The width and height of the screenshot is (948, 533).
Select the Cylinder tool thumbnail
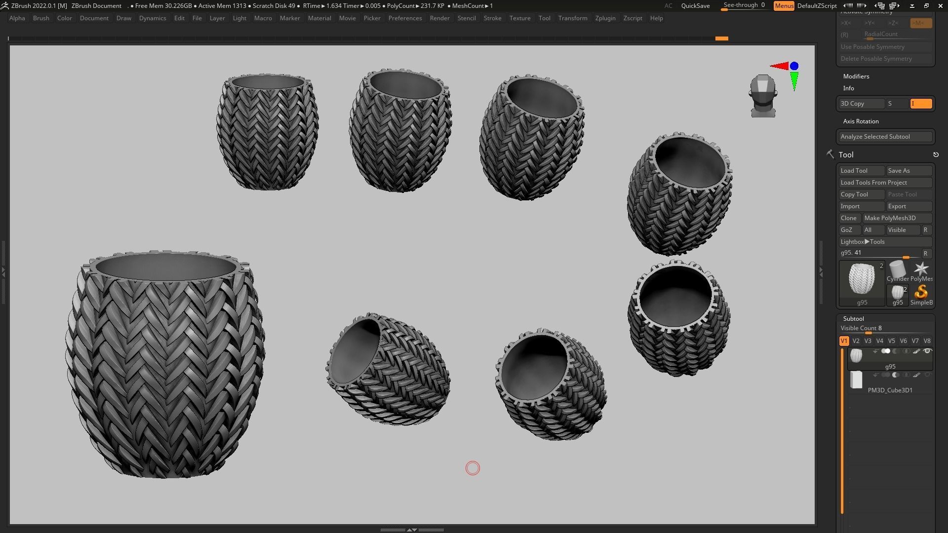tap(897, 269)
